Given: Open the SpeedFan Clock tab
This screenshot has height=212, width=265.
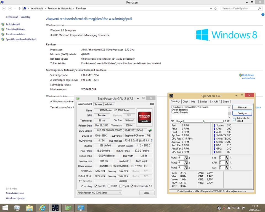Looking at the screenshot, I should (x=185, y=101).
